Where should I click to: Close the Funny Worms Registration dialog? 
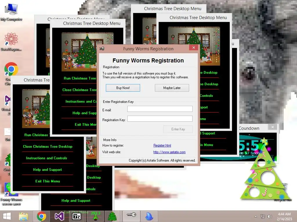tap(193, 48)
